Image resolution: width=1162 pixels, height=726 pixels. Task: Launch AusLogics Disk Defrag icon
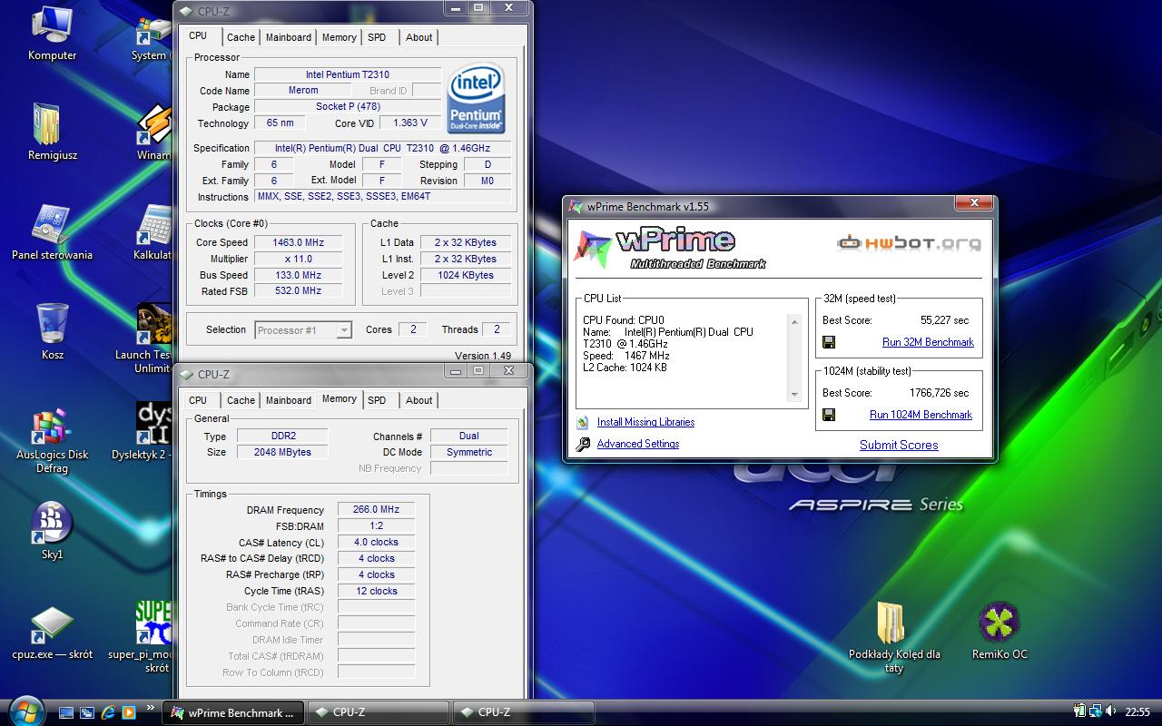(x=51, y=426)
